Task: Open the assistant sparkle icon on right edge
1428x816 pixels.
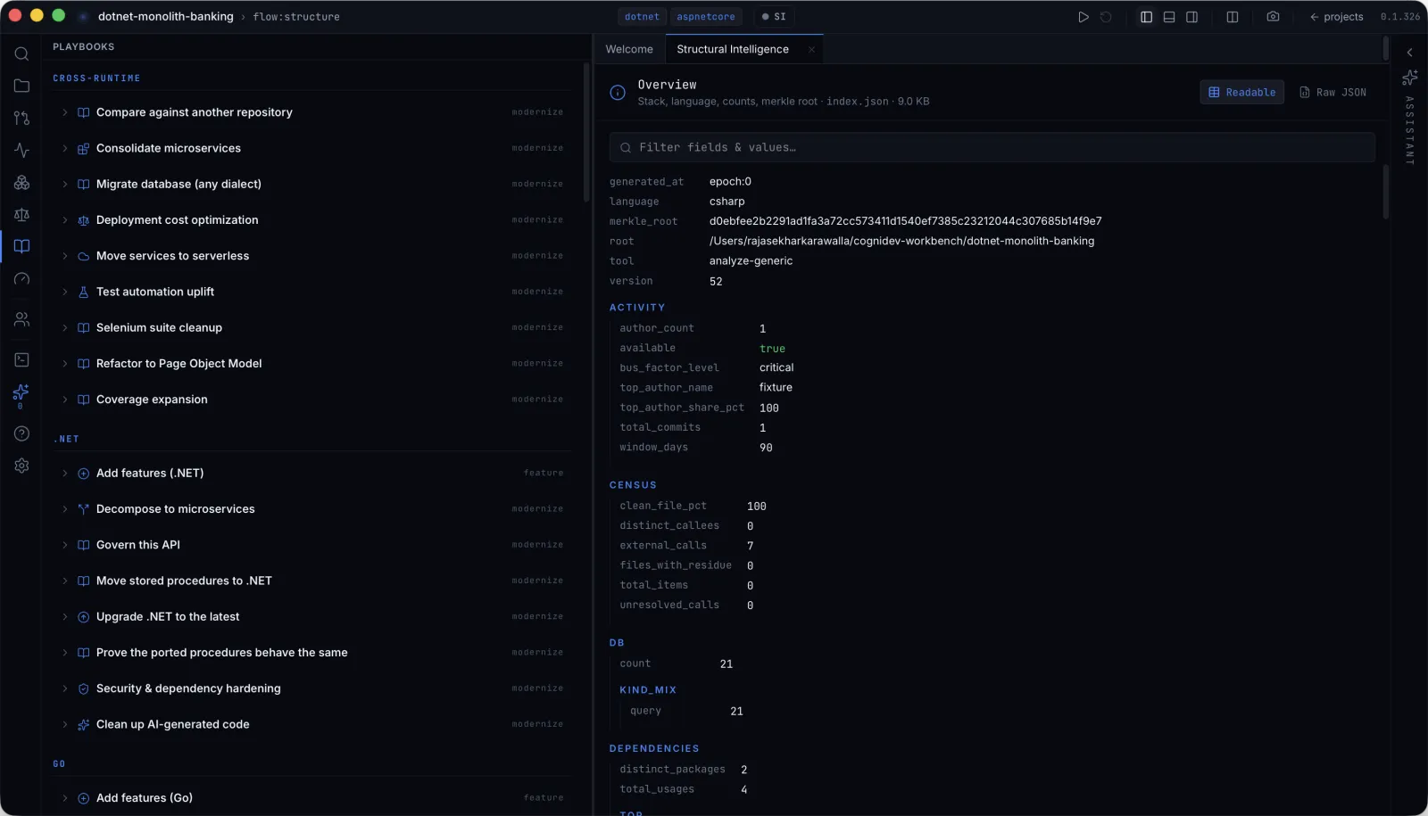Action: 1410,78
